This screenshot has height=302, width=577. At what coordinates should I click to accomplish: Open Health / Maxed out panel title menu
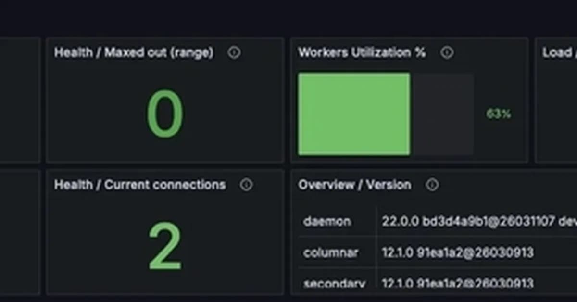click(x=134, y=53)
